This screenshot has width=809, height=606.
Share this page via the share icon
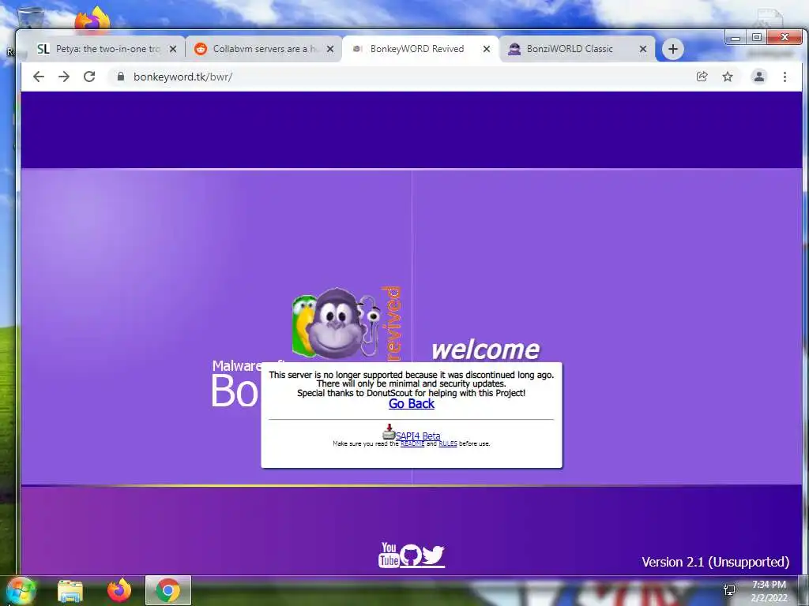(x=702, y=77)
